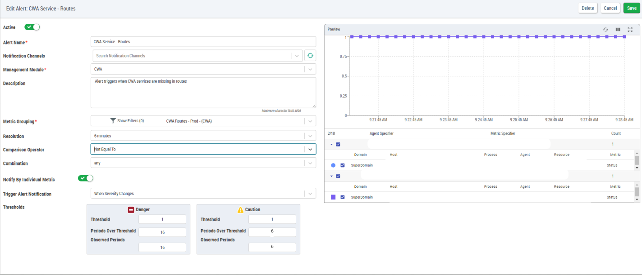Open the Preview columns view icon
Viewport: 642px width, 275px height.
(618, 29)
